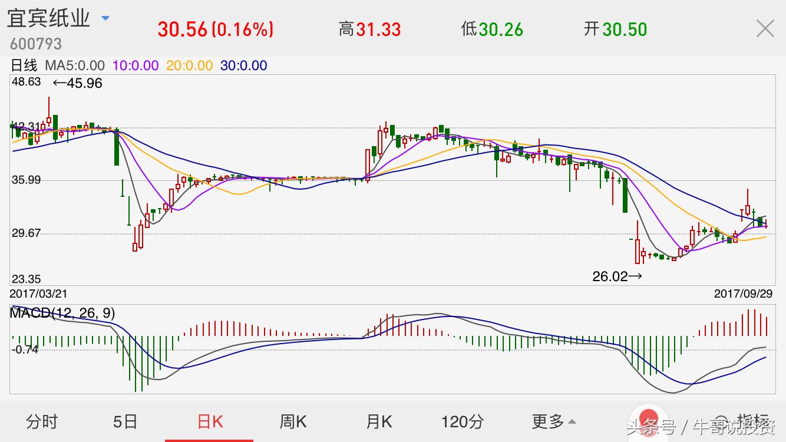Tap the 日线 MA5 moving average label
The width and height of the screenshot is (786, 442).
coord(58,65)
